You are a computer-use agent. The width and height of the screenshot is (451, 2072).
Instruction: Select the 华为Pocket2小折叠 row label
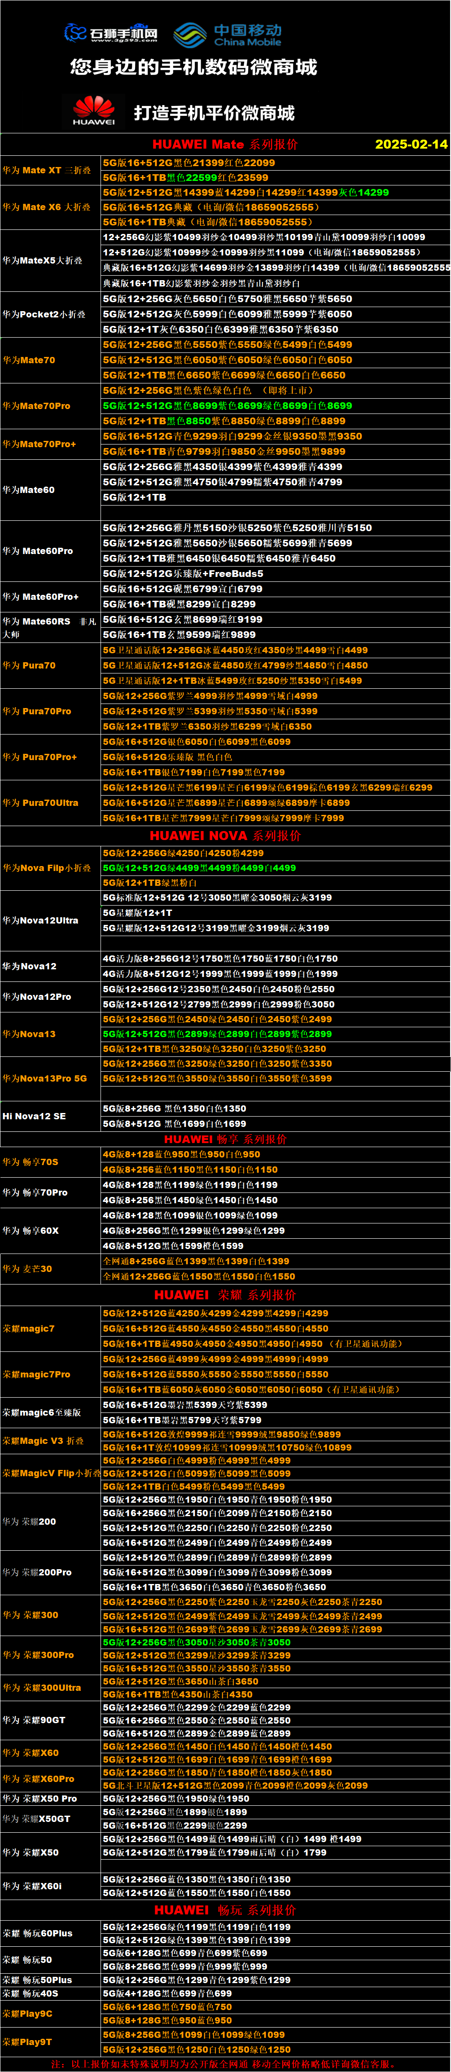44,314
